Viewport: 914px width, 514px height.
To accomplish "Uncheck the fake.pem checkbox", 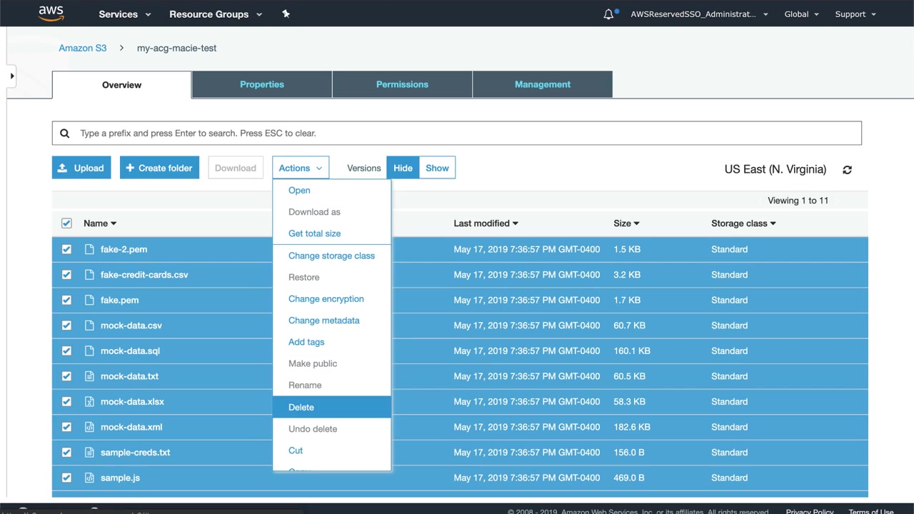I will click(66, 300).
